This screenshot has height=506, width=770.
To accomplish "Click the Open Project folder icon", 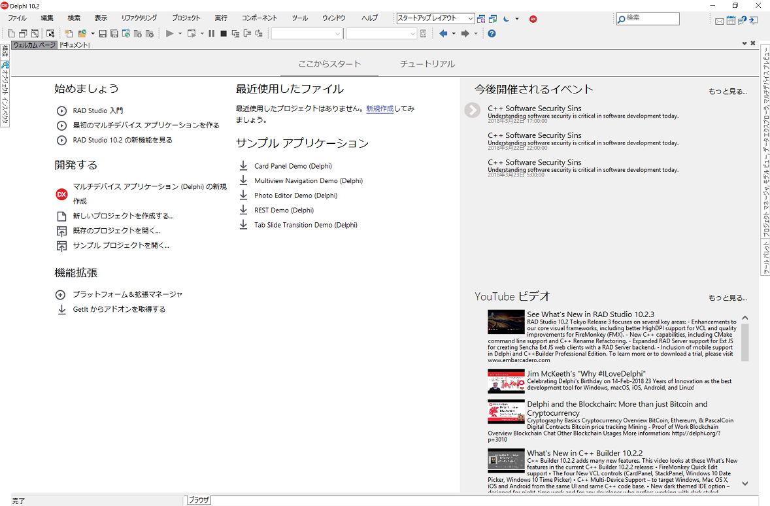I will pyautogui.click(x=82, y=33).
